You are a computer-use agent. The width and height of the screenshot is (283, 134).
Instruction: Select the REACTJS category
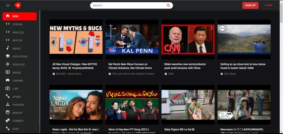tap(20, 33)
